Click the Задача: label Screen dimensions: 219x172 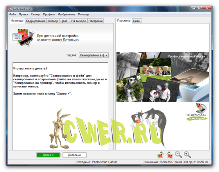[72, 55]
